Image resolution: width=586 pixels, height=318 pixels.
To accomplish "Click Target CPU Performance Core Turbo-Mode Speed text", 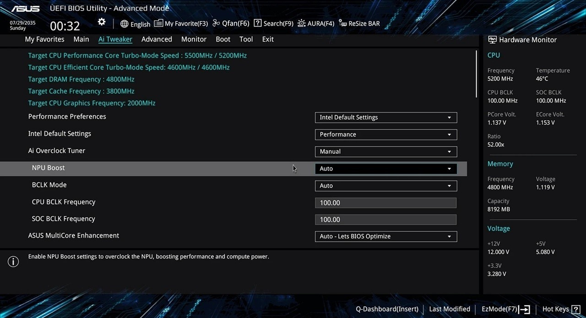I will tap(137, 55).
